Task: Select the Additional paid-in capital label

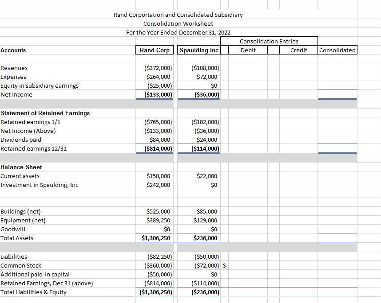Action: 35,274
